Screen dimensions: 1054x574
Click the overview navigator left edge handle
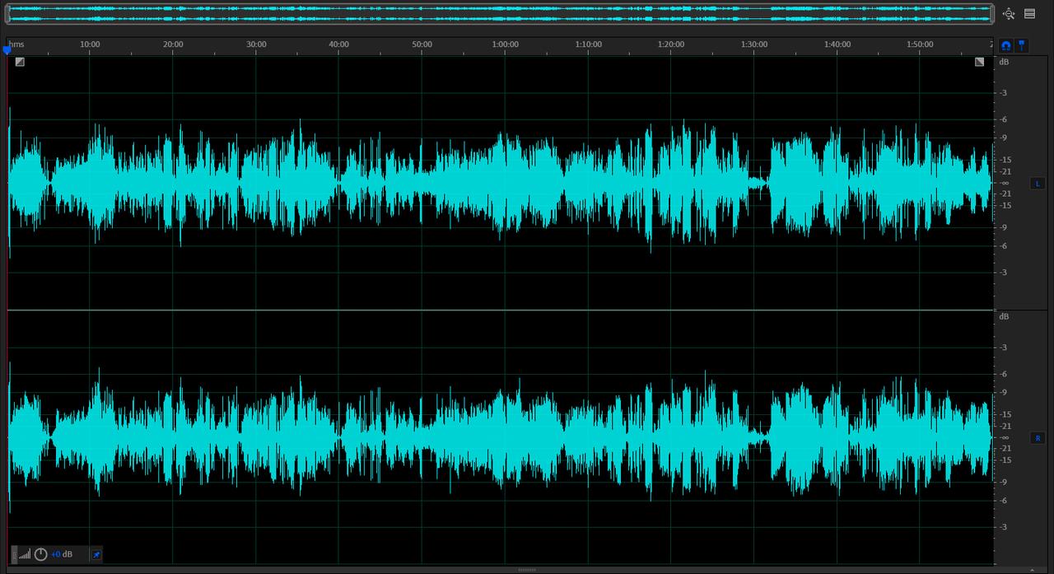coord(8,13)
